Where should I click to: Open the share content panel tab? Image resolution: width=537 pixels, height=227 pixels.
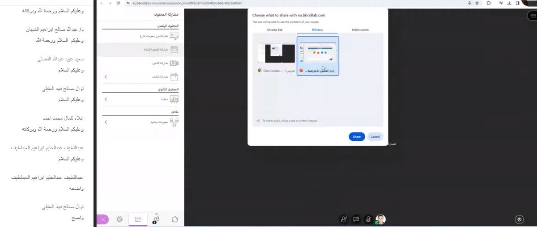pos(138,219)
